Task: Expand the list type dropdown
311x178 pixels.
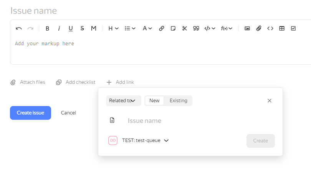Action: coord(130,28)
